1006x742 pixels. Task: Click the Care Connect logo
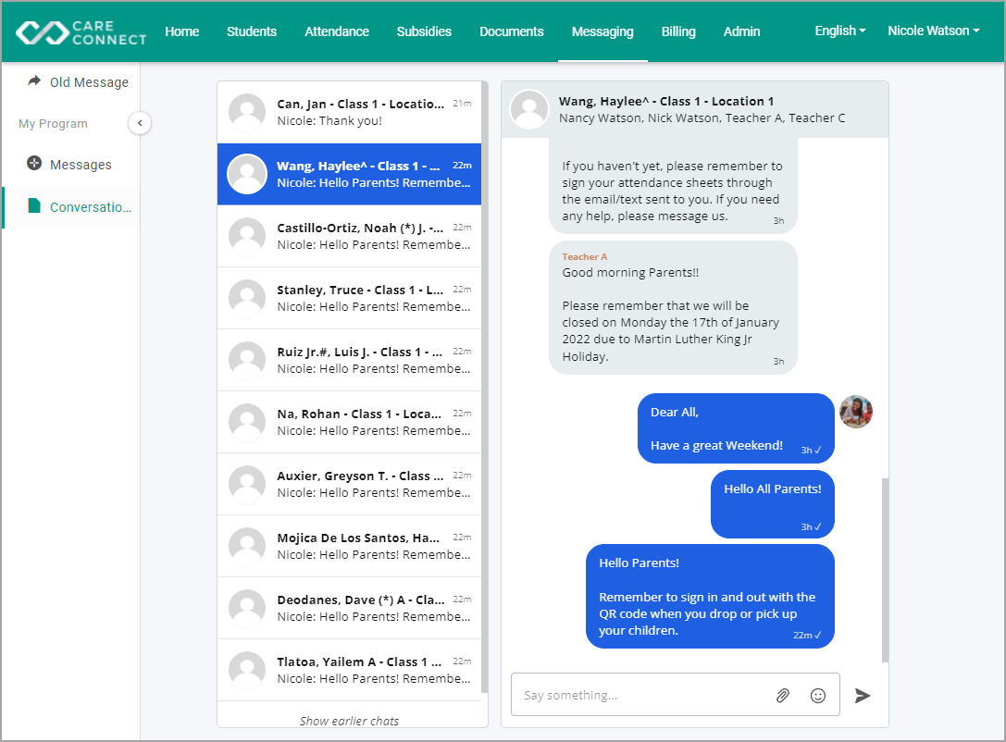coord(81,32)
